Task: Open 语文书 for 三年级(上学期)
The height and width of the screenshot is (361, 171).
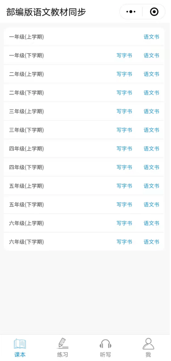Action: point(151,111)
